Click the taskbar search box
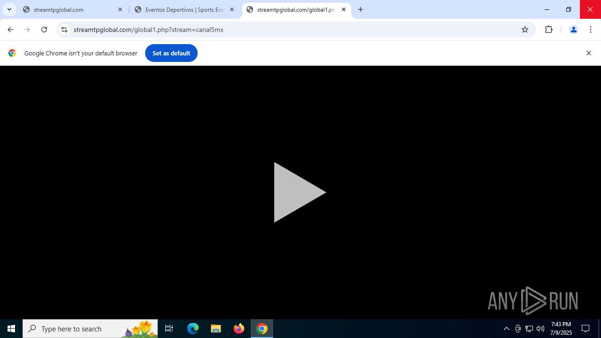The width and height of the screenshot is (601, 338). [x=90, y=329]
